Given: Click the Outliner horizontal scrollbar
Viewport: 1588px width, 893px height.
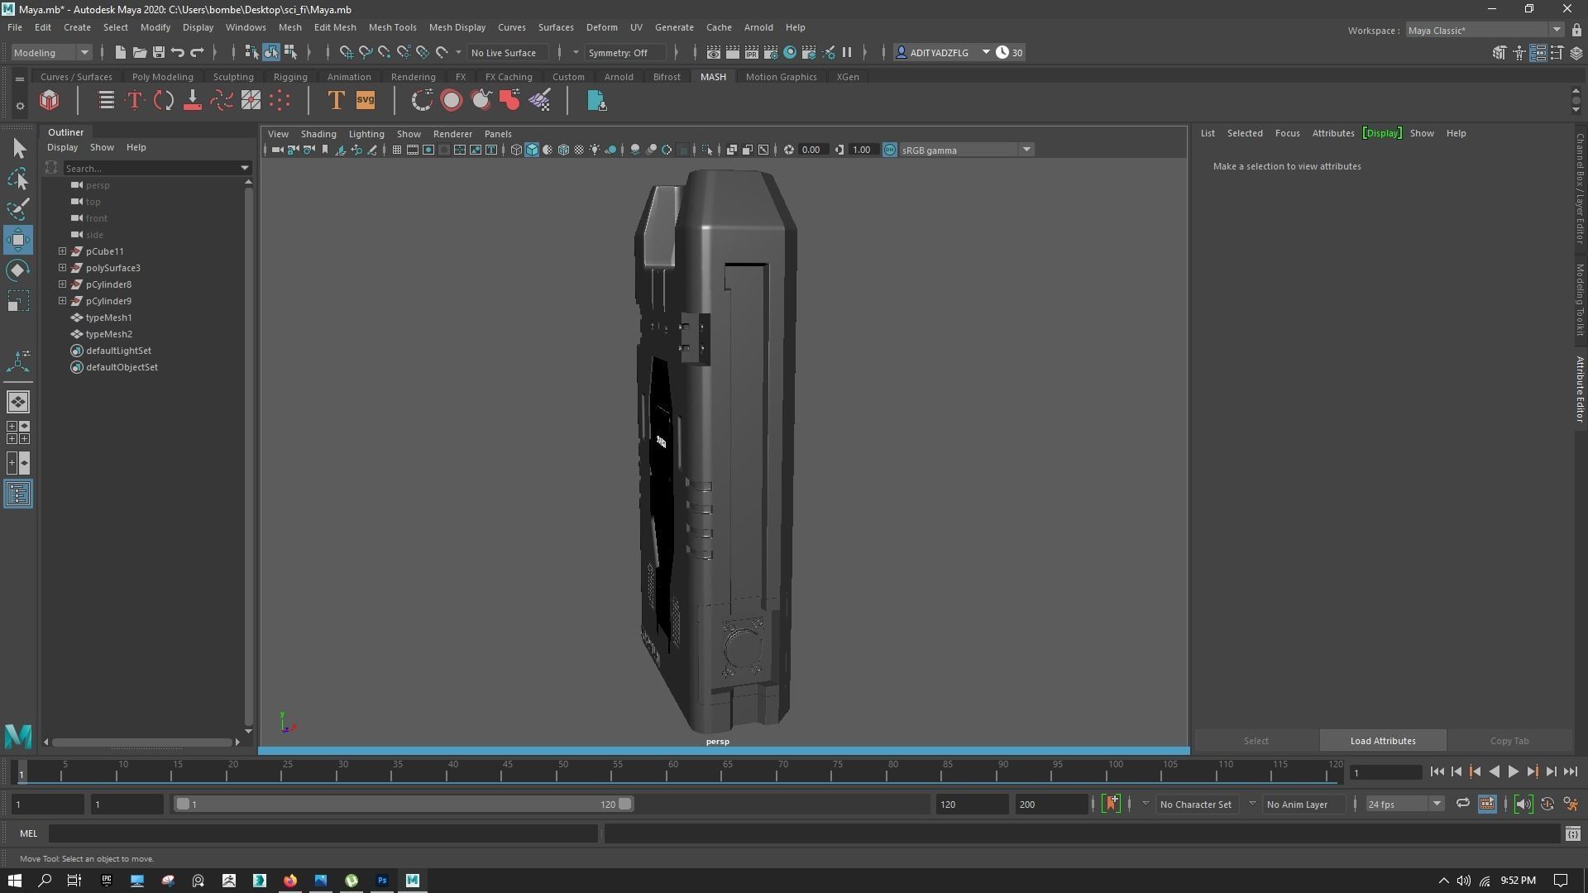Looking at the screenshot, I should point(141,742).
